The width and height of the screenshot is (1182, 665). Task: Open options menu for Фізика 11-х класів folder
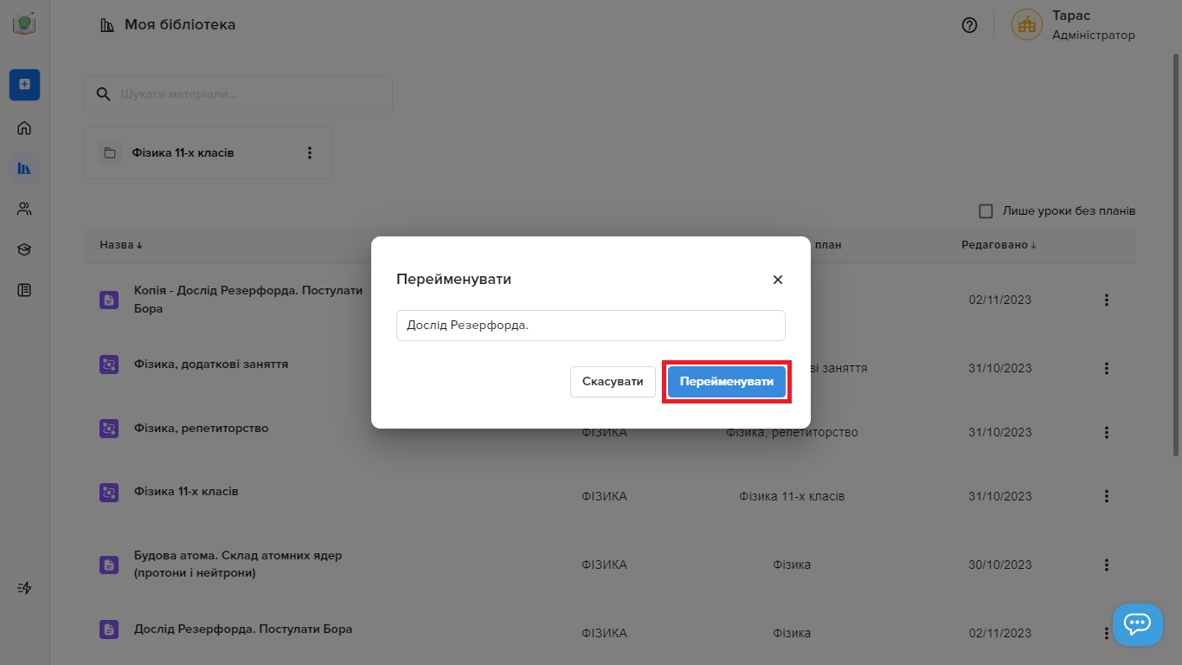click(x=310, y=153)
